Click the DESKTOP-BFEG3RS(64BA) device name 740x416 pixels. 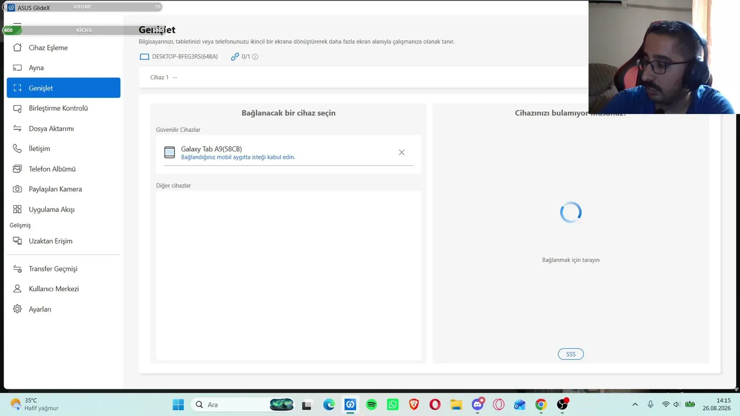point(185,57)
